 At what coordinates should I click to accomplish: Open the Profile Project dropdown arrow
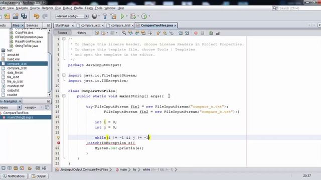pyautogui.click(x=149, y=16)
